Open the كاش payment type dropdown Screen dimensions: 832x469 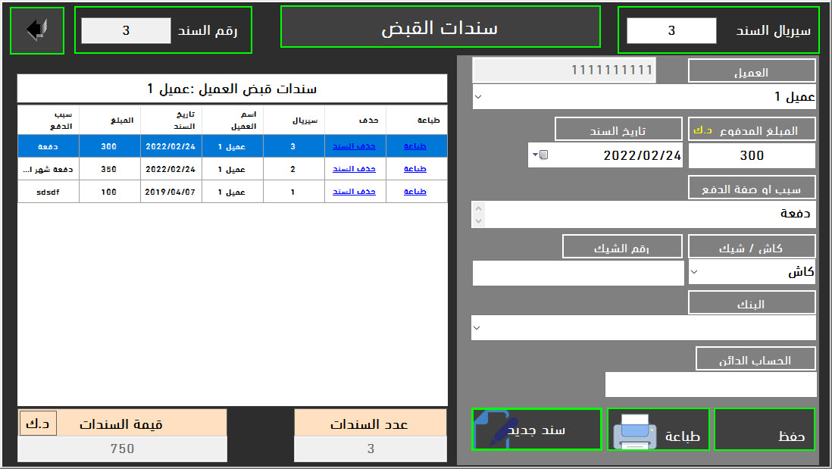pos(694,272)
